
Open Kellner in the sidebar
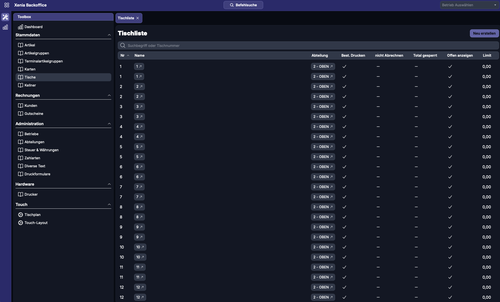tap(30, 85)
